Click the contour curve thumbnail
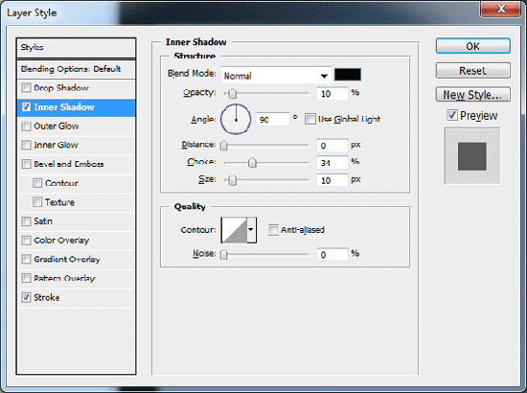The width and height of the screenshot is (527, 393). pyautogui.click(x=234, y=230)
